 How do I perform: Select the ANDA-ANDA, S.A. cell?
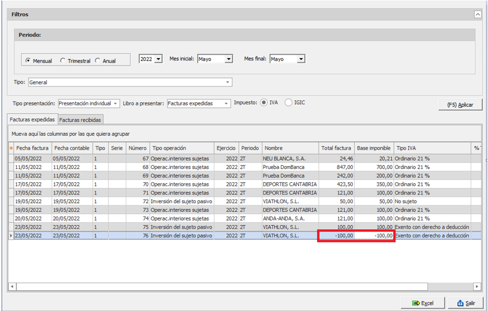290,218
